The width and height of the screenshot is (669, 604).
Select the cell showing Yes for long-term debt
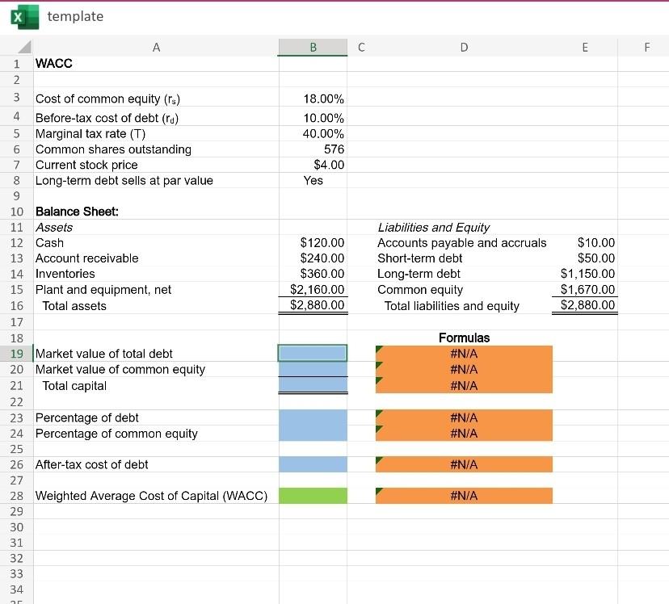[313, 180]
